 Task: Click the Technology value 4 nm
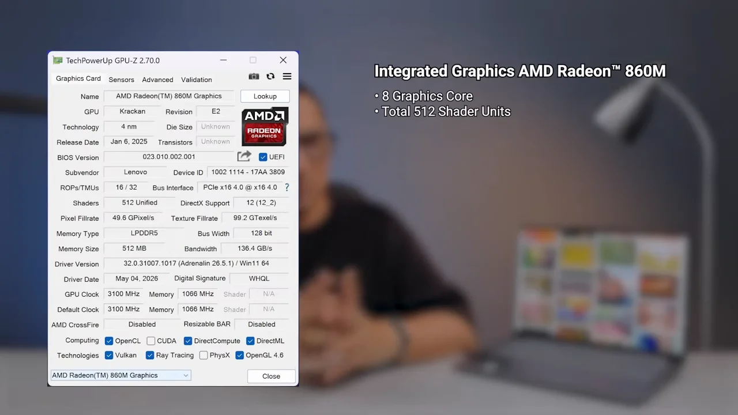point(129,127)
